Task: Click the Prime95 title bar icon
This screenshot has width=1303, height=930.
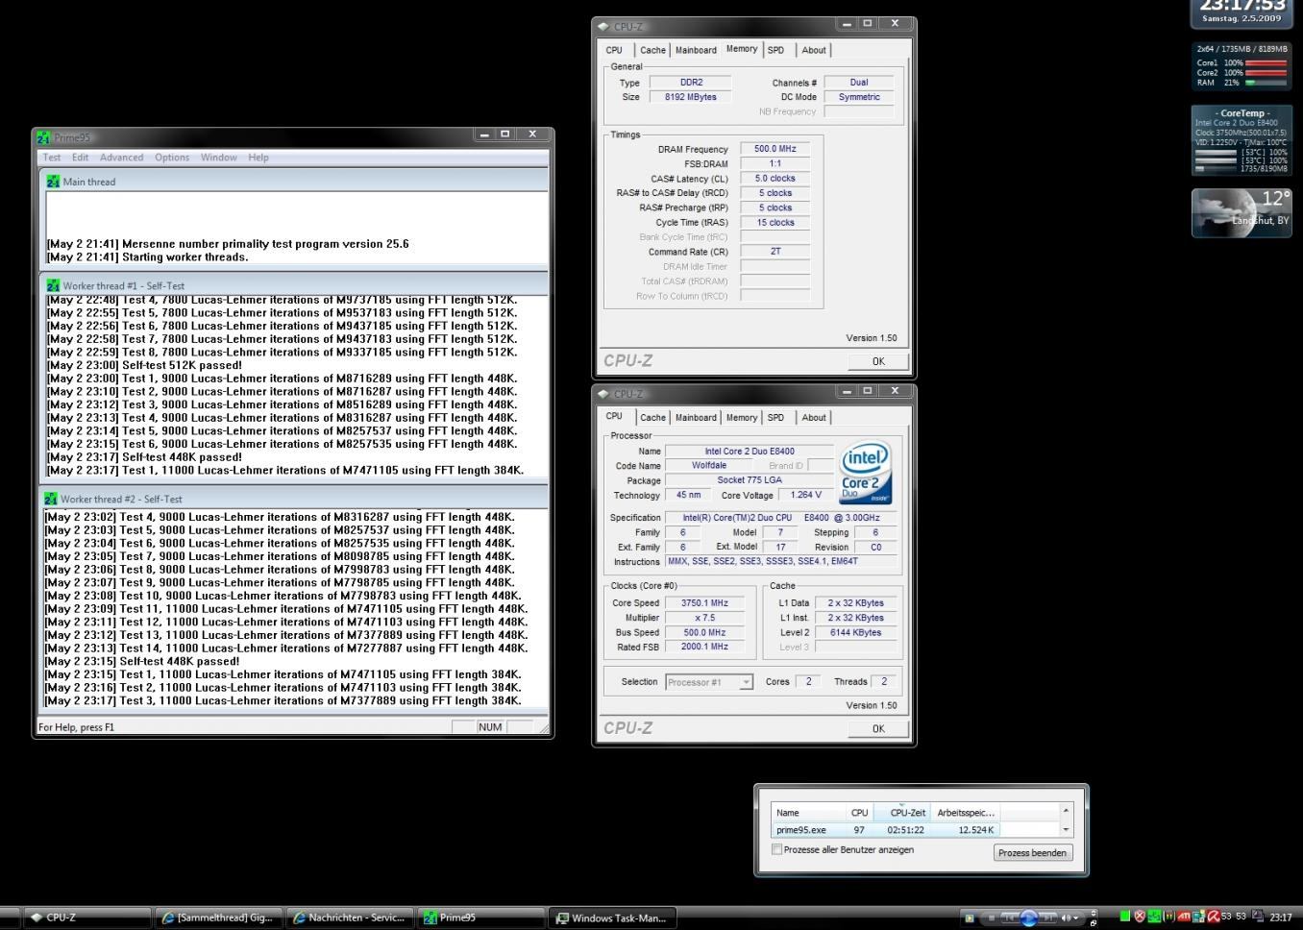Action: pos(43,137)
